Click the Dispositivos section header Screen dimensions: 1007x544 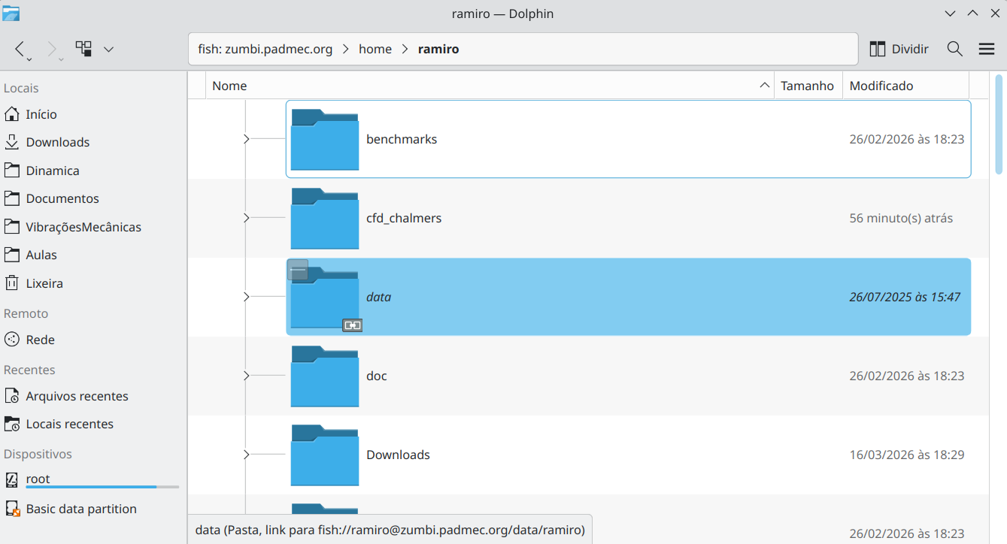point(38,454)
